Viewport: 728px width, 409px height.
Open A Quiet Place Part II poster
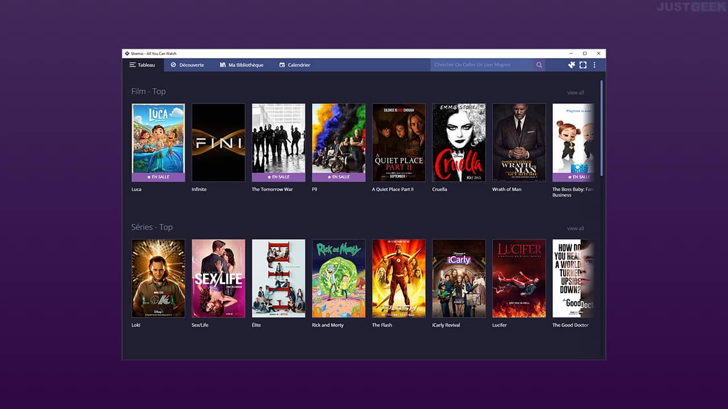[399, 143]
